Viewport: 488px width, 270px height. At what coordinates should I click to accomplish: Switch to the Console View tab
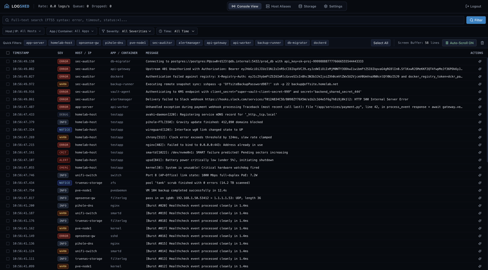point(245,6)
